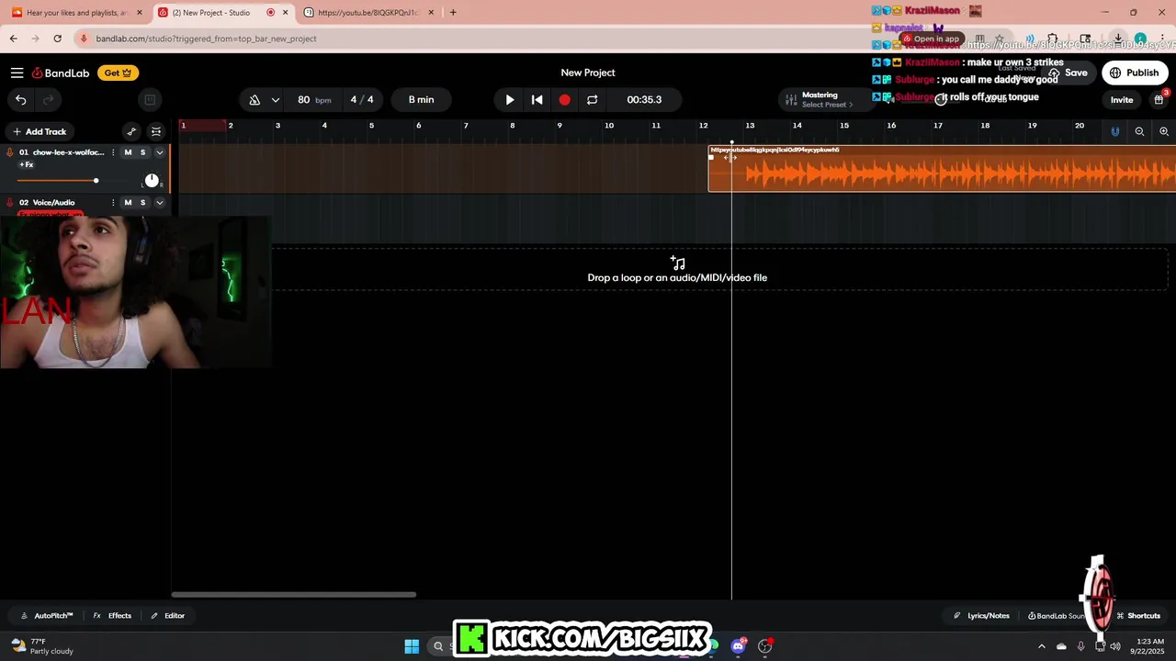Zoom out of the timeline

(x=1139, y=131)
